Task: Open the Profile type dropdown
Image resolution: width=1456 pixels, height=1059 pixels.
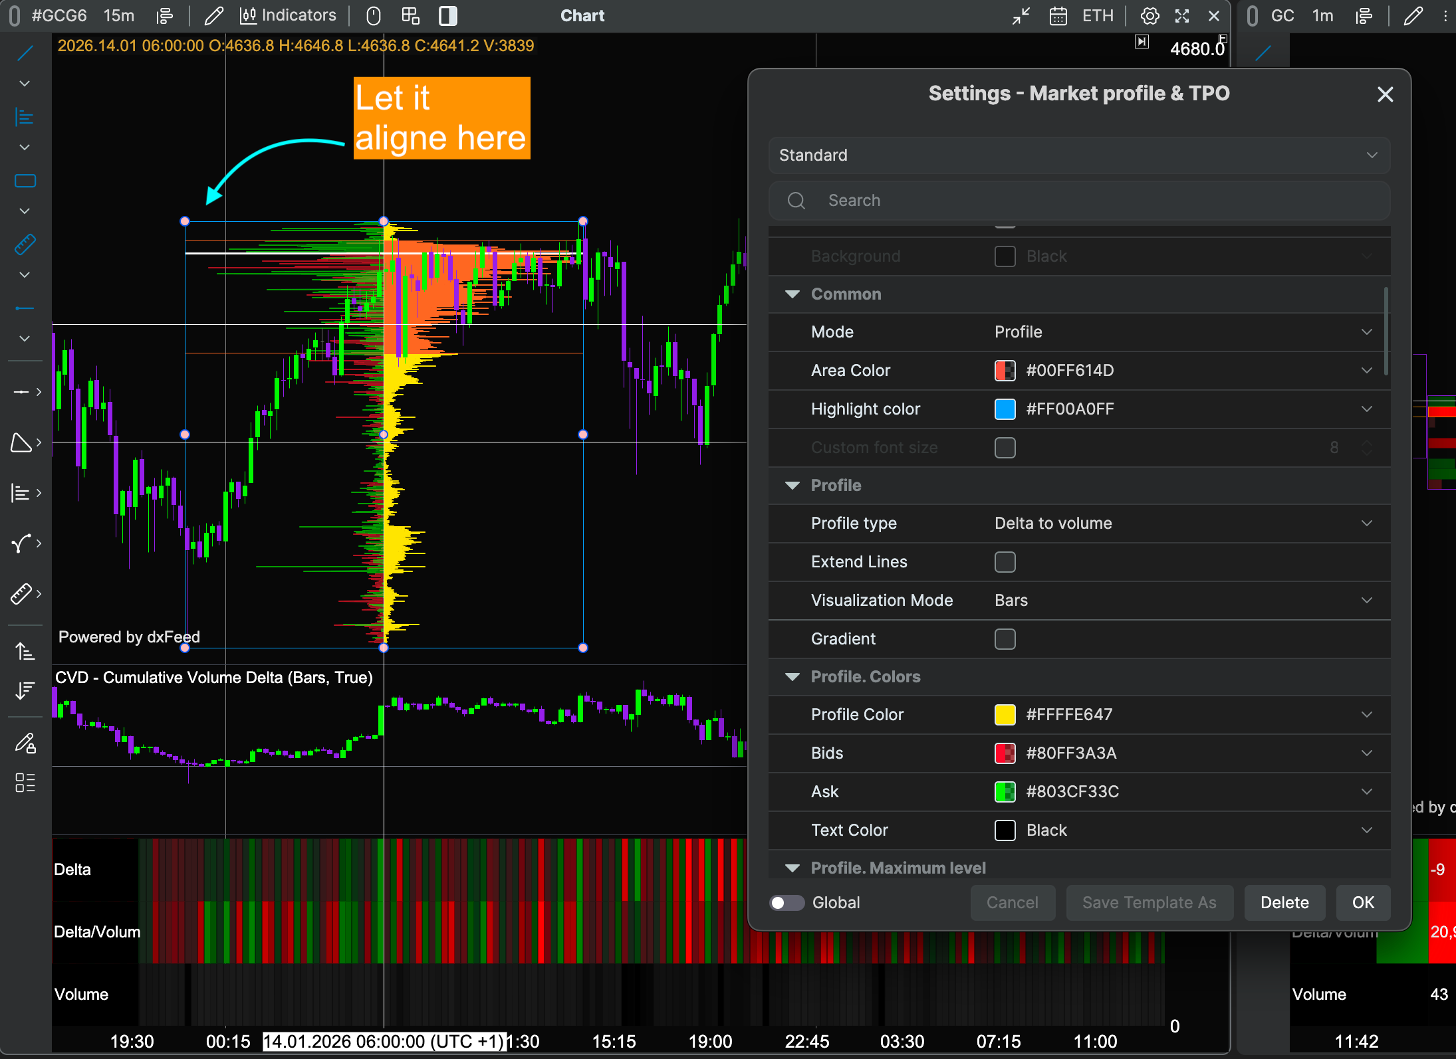Action: click(1183, 524)
